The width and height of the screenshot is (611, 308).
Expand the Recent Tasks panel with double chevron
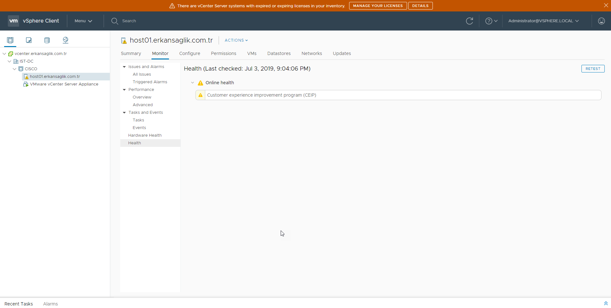[606, 304]
